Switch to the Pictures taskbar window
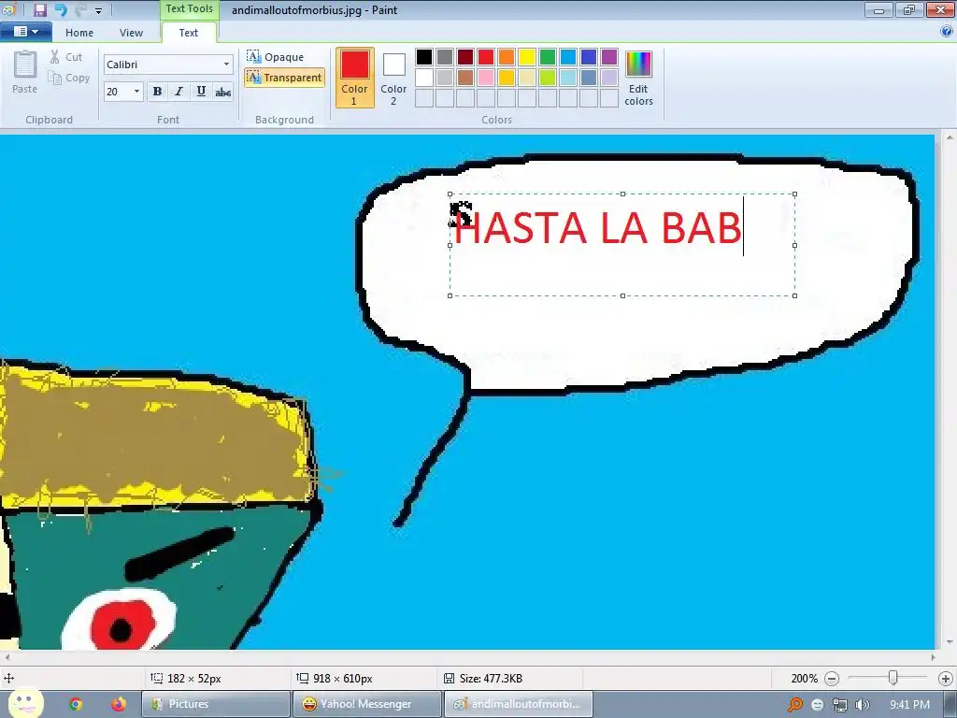The image size is (957, 718). [x=216, y=704]
